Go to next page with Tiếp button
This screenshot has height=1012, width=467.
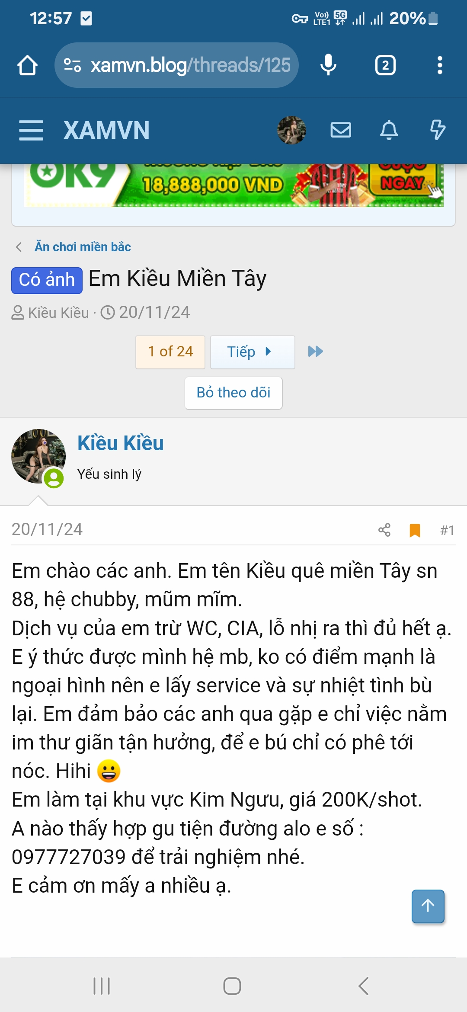253,352
